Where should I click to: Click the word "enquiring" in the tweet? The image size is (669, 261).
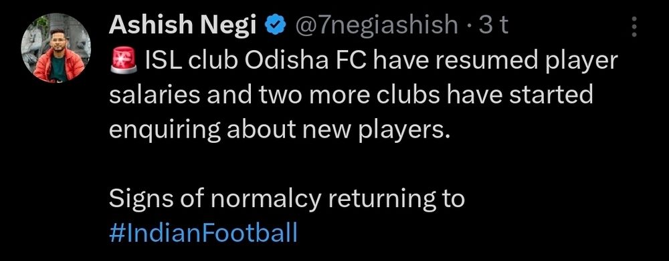(x=165, y=132)
